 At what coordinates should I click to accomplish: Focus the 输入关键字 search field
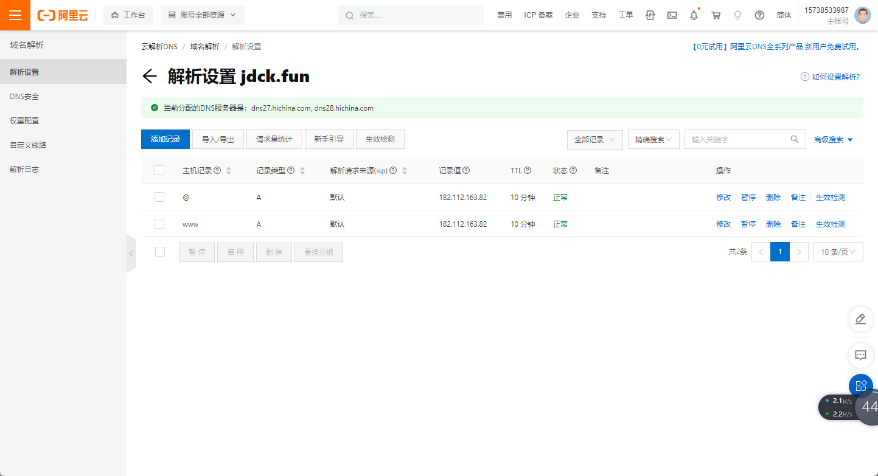(x=745, y=139)
